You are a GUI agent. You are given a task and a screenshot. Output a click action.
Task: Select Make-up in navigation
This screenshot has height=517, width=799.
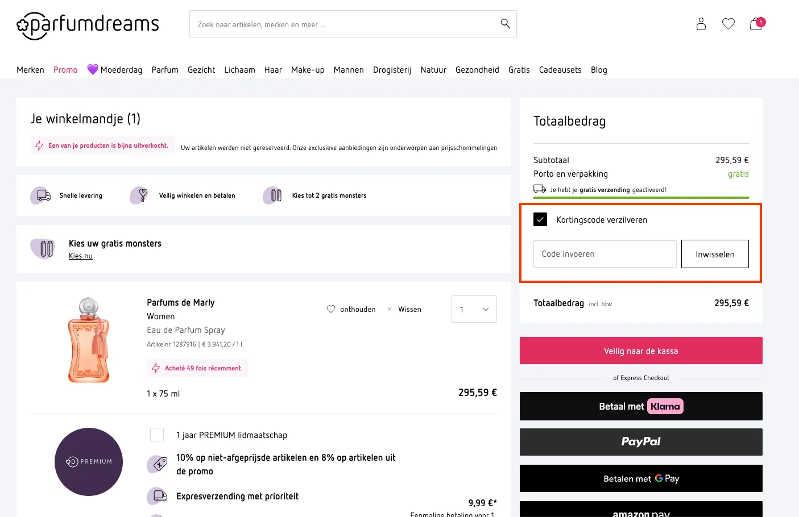[308, 70]
